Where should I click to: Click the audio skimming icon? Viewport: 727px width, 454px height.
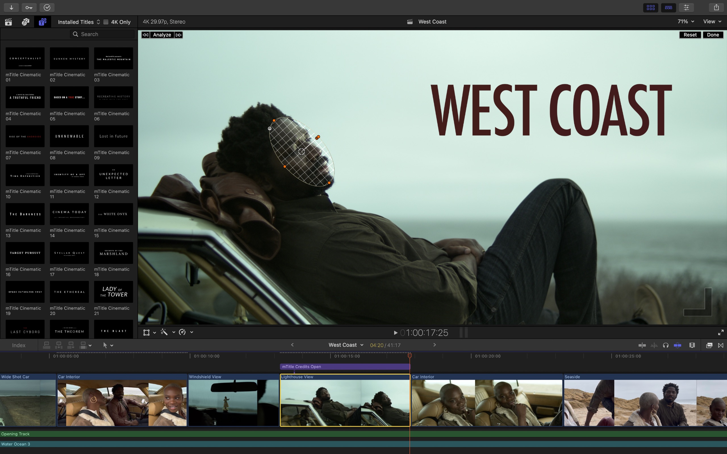click(x=665, y=345)
